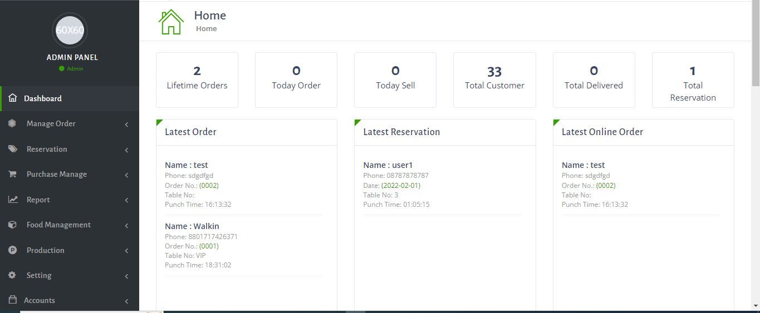Click the Purchase Manage cart icon
760x313 pixels.
click(12, 174)
